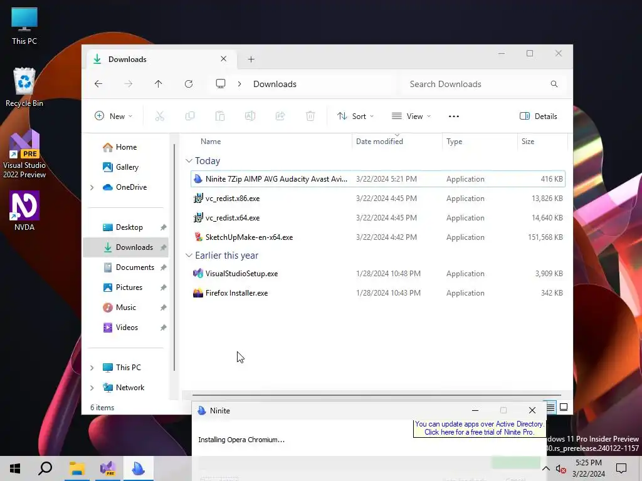642x481 pixels.
Task: Sort by the Name column header
Action: point(270,141)
